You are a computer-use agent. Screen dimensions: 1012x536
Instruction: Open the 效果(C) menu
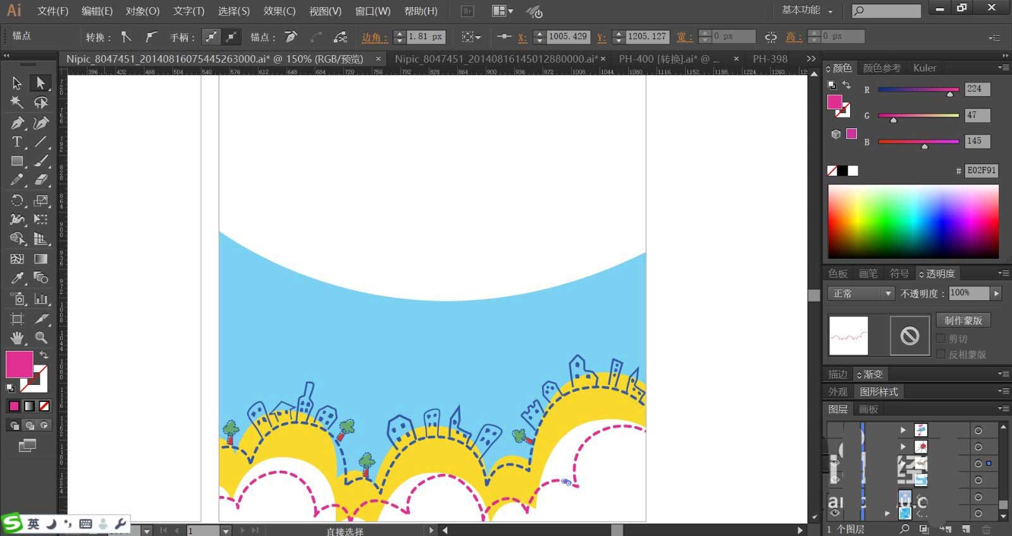tap(279, 11)
